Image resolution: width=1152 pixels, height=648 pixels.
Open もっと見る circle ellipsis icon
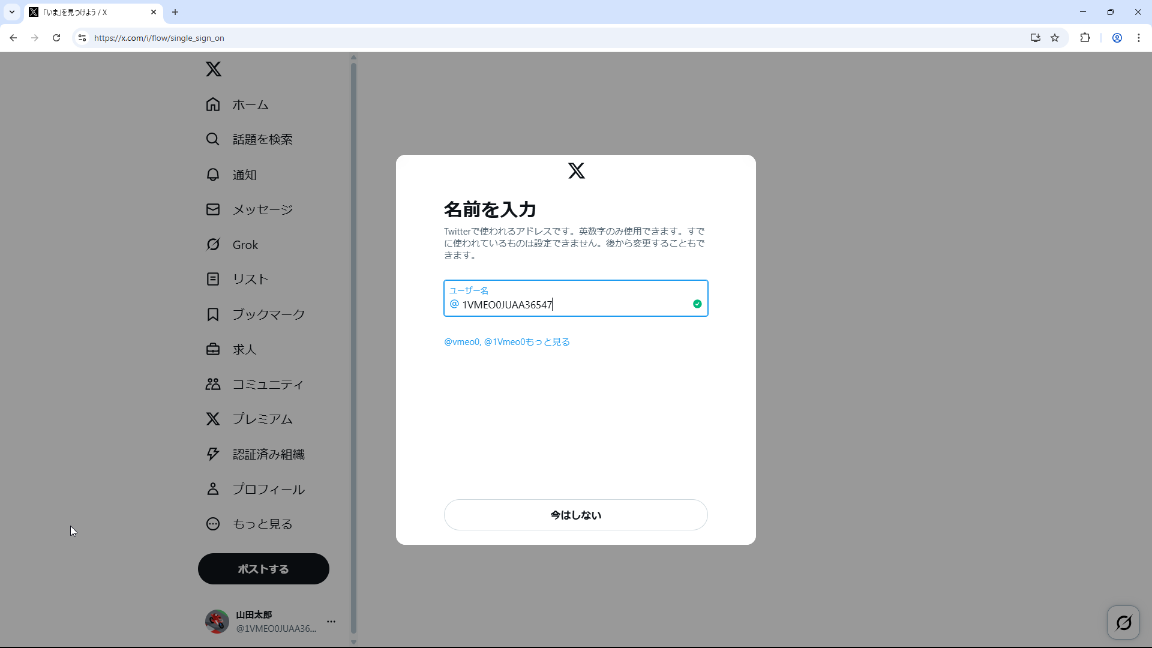[213, 524]
